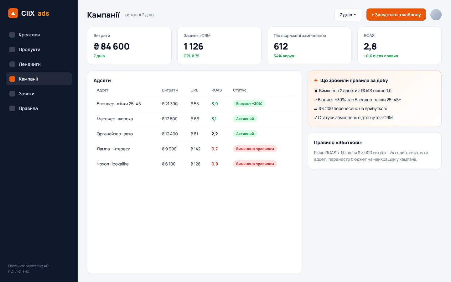Sort table by ROAS column header

pyautogui.click(x=216, y=90)
